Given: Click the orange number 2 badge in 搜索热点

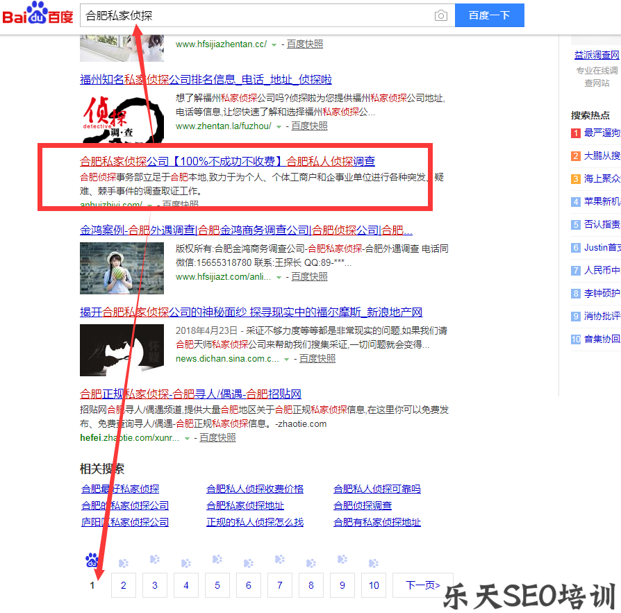Looking at the screenshot, I should [x=574, y=155].
